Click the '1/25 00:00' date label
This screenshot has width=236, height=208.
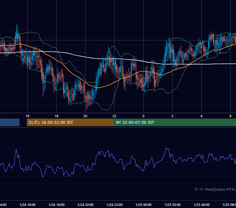[x=143, y=205]
